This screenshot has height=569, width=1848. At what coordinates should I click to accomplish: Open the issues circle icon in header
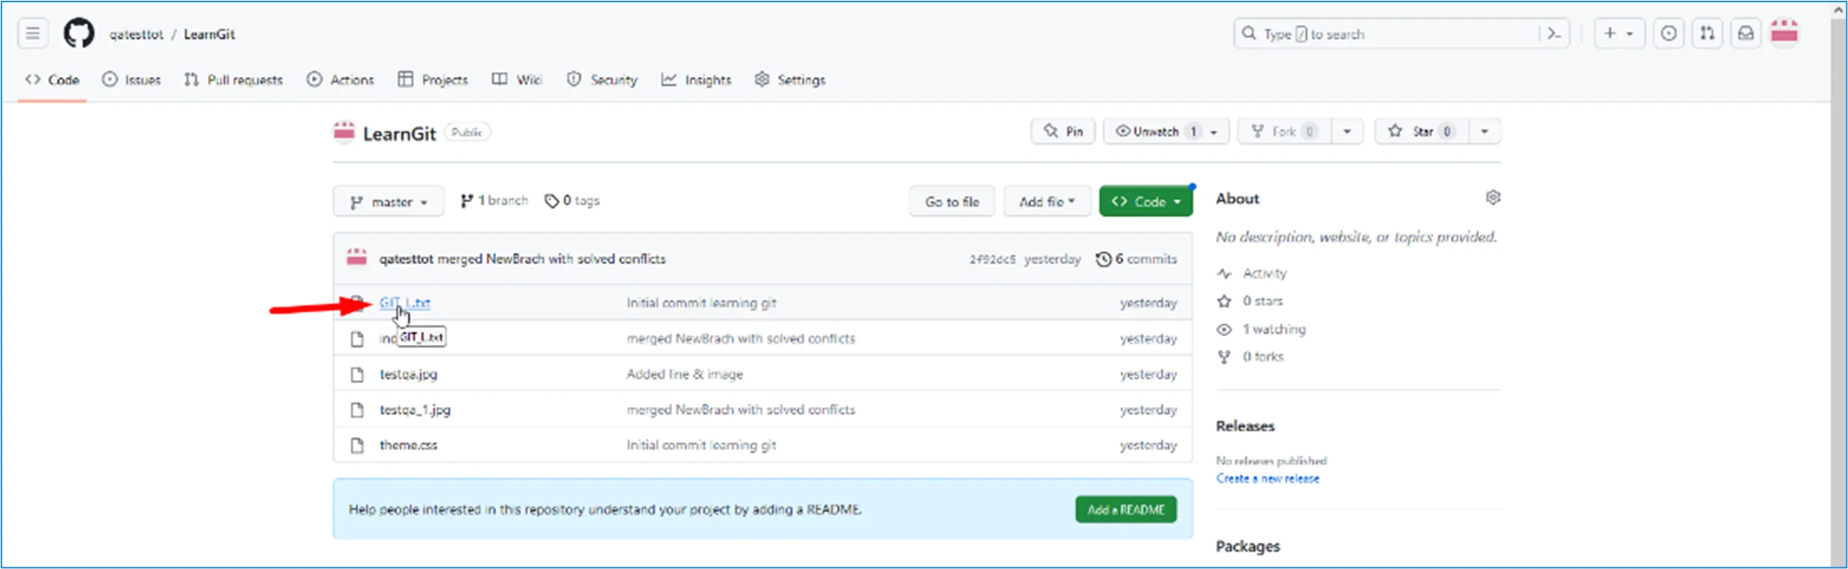(x=1668, y=34)
